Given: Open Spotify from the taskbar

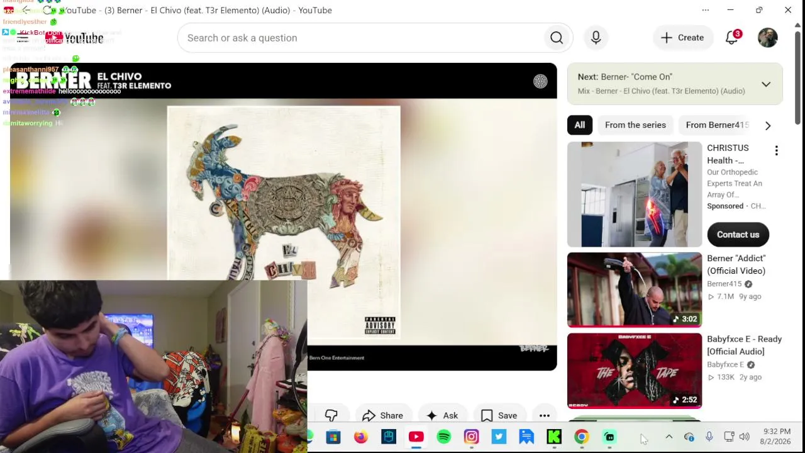Looking at the screenshot, I should (444, 437).
